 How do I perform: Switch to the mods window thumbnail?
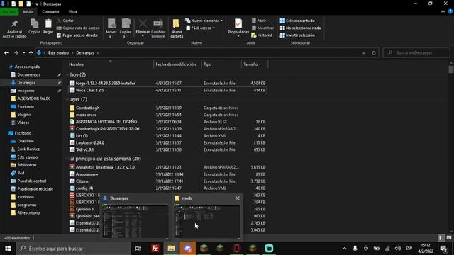coord(206,221)
